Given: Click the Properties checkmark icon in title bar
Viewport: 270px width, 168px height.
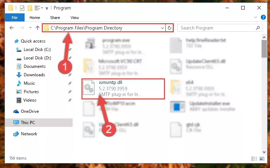Looking at the screenshot, I should 22,8.
